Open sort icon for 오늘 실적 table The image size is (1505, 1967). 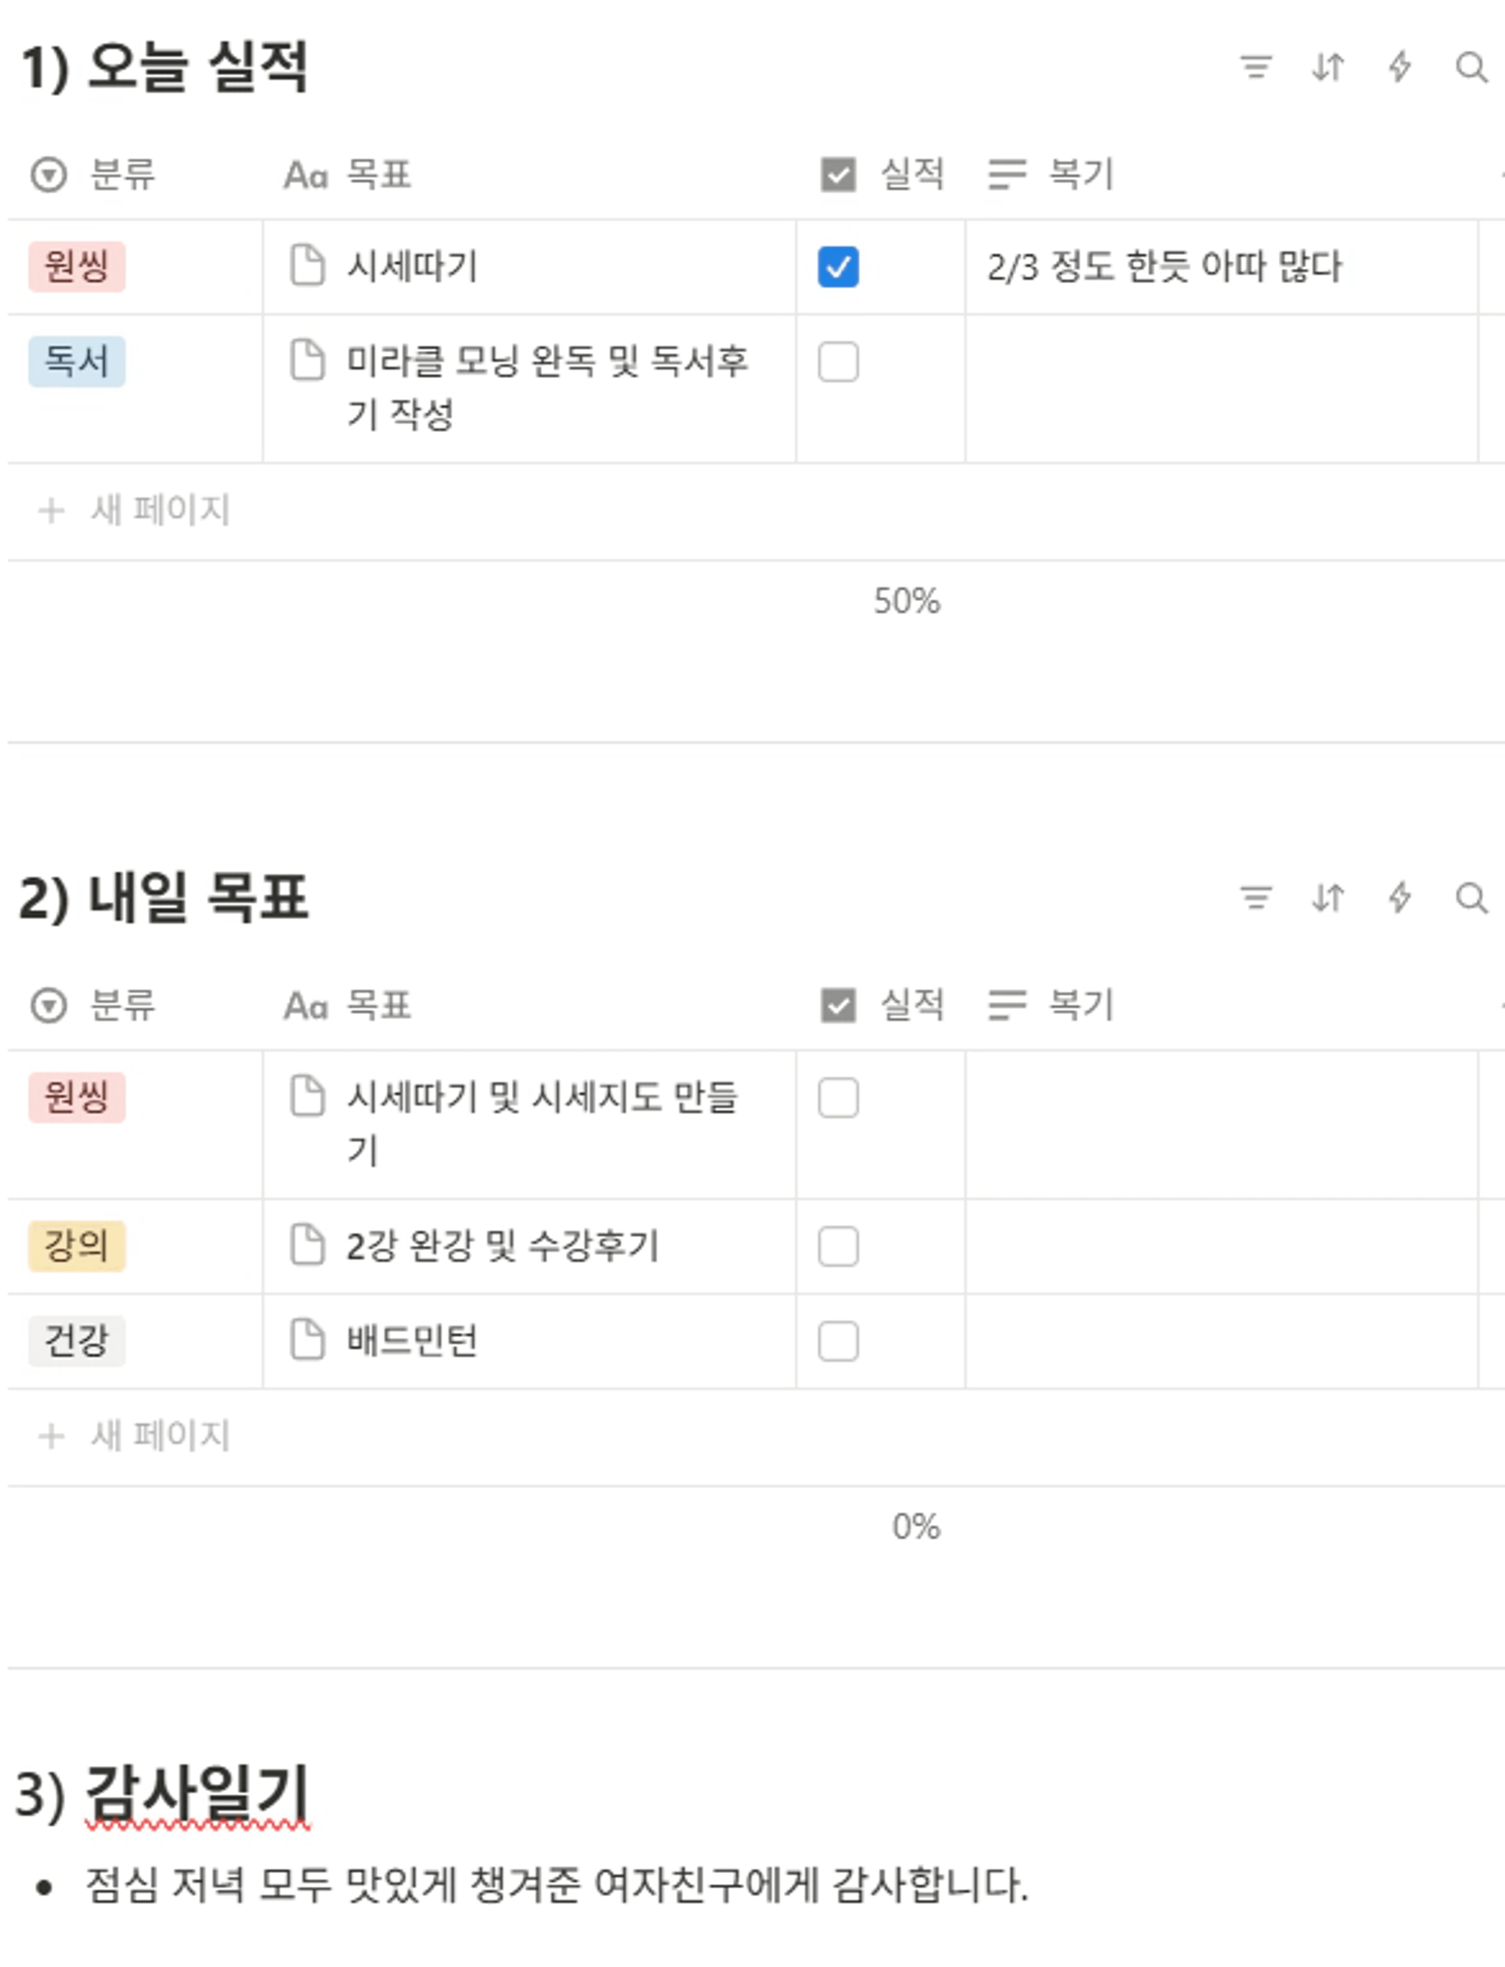click(1327, 67)
